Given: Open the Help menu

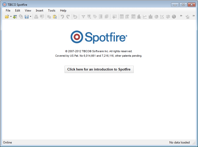Looking at the screenshot, I should coord(63,11).
